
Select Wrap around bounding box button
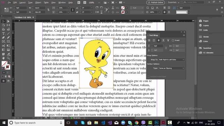154,41
